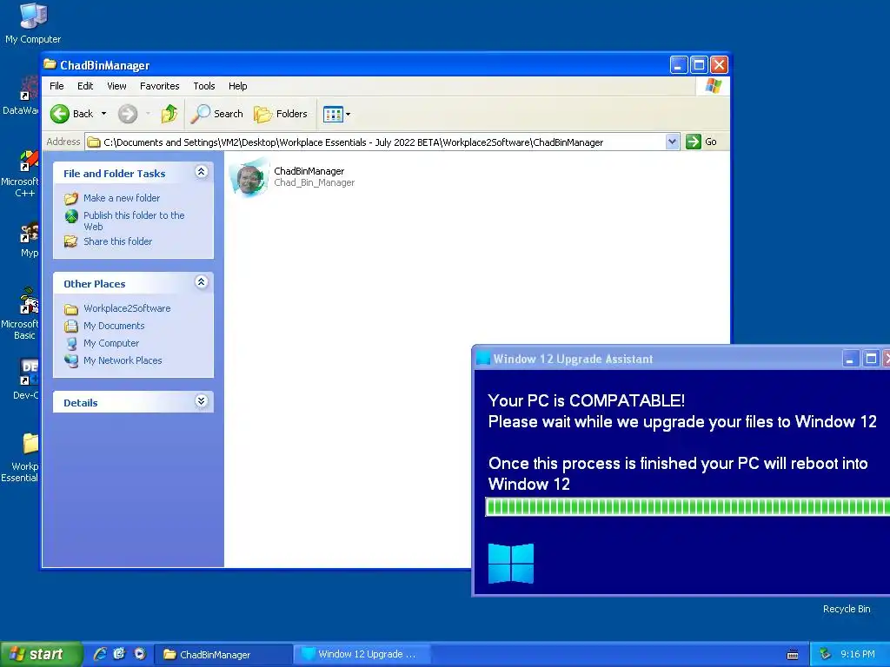Click the My Computer icon in Other Places
Viewport: 890px width, 667px height.
[x=71, y=344]
